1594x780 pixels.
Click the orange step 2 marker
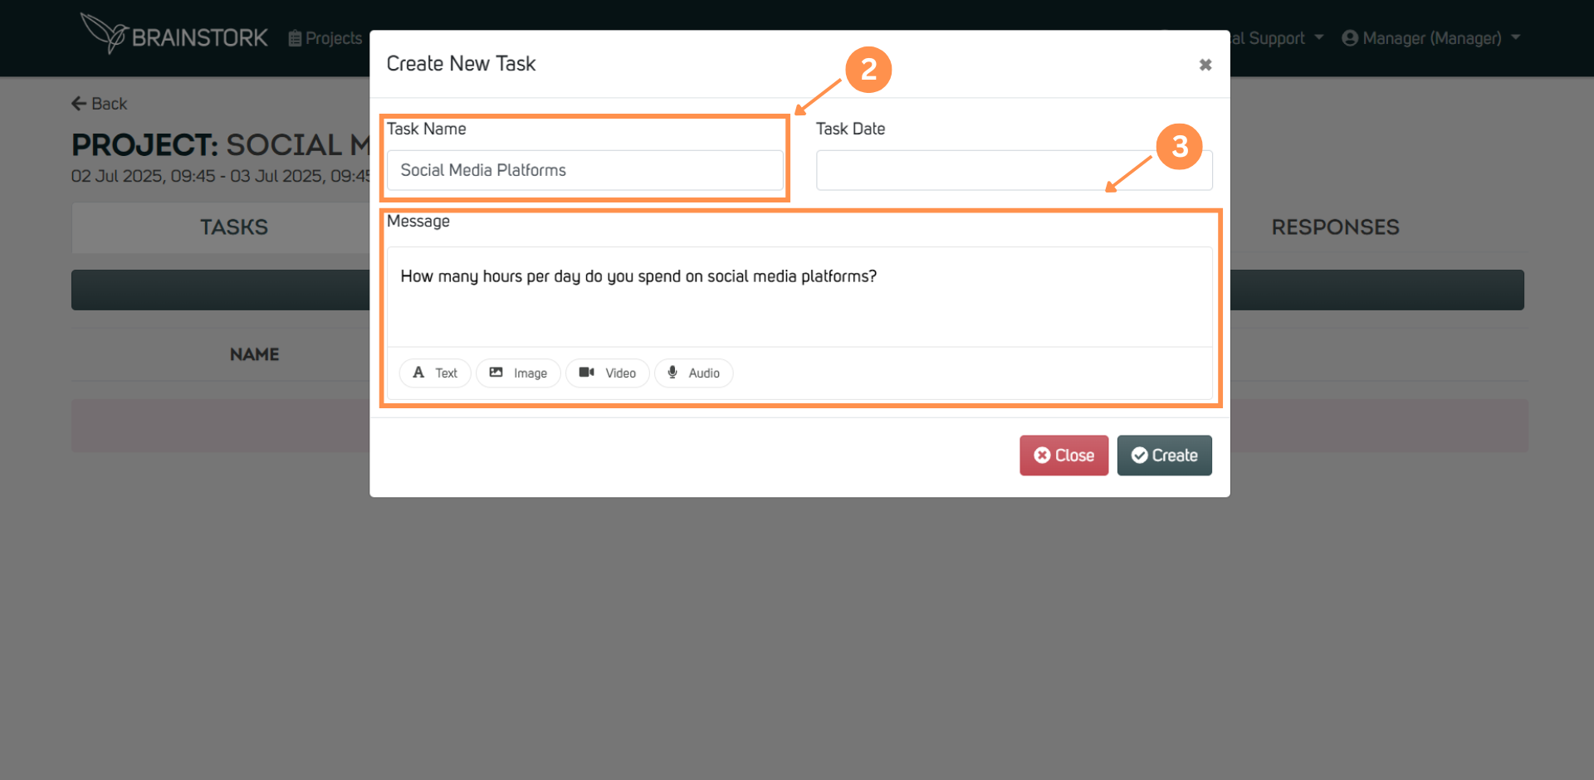pyautogui.click(x=868, y=70)
